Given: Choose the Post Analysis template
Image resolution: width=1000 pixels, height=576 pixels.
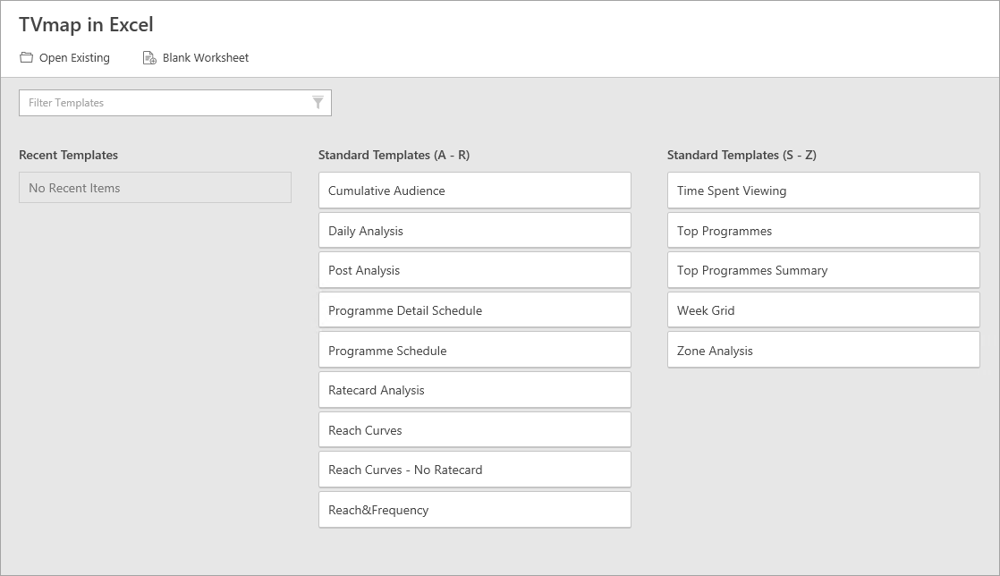Looking at the screenshot, I should point(474,270).
